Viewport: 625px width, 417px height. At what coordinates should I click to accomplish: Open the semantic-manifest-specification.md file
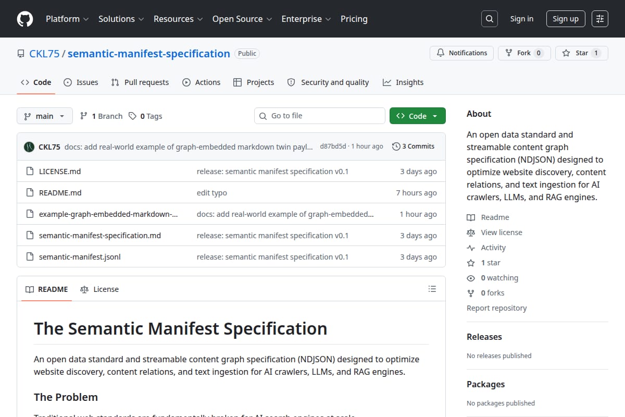(100, 236)
